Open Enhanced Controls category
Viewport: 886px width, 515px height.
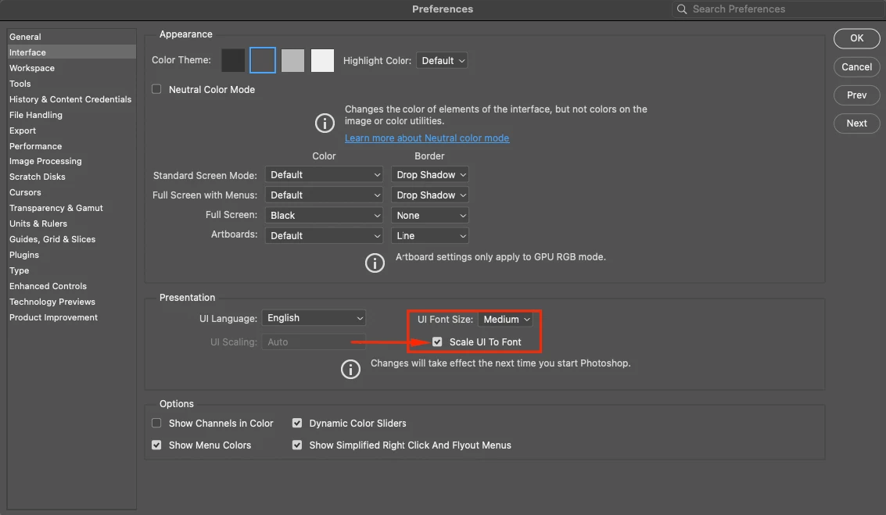(71, 286)
